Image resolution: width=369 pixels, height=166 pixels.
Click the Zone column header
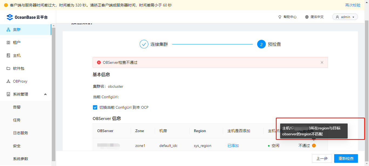(x=140, y=131)
